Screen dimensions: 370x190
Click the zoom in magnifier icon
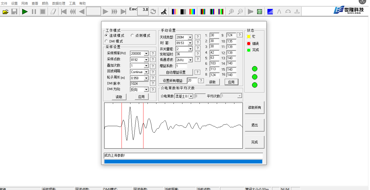[x=231, y=12]
